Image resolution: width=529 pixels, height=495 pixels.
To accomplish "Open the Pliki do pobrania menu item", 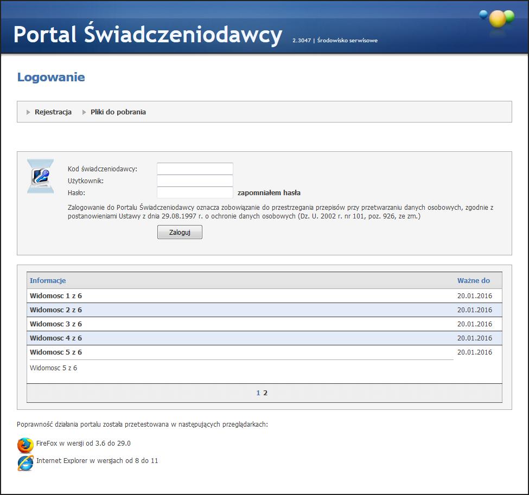I will tap(118, 112).
